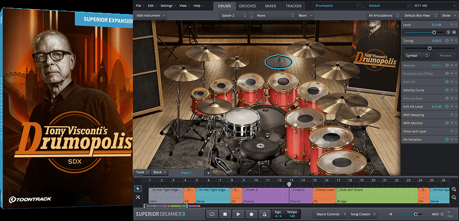Click the Process button
Screen dimensions: 459x221
(x=445, y=56)
